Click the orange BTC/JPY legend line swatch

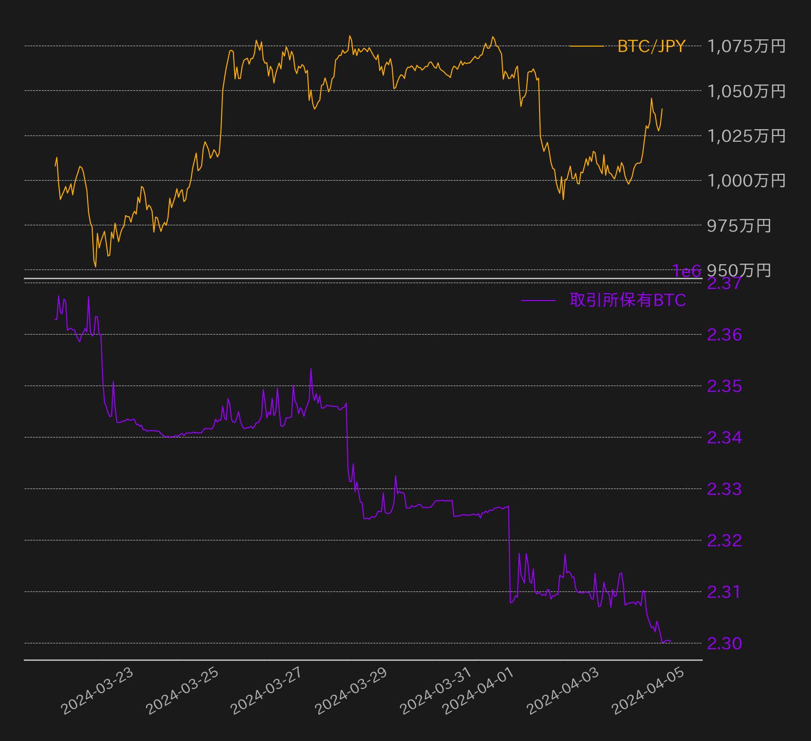(x=586, y=46)
